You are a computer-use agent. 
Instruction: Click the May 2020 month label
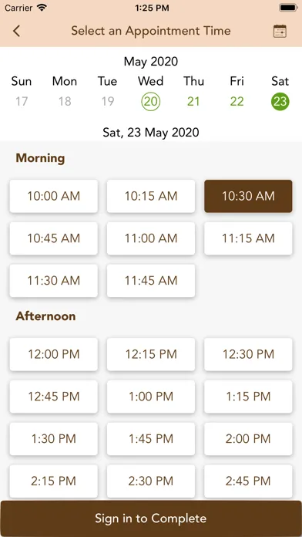pos(151,62)
